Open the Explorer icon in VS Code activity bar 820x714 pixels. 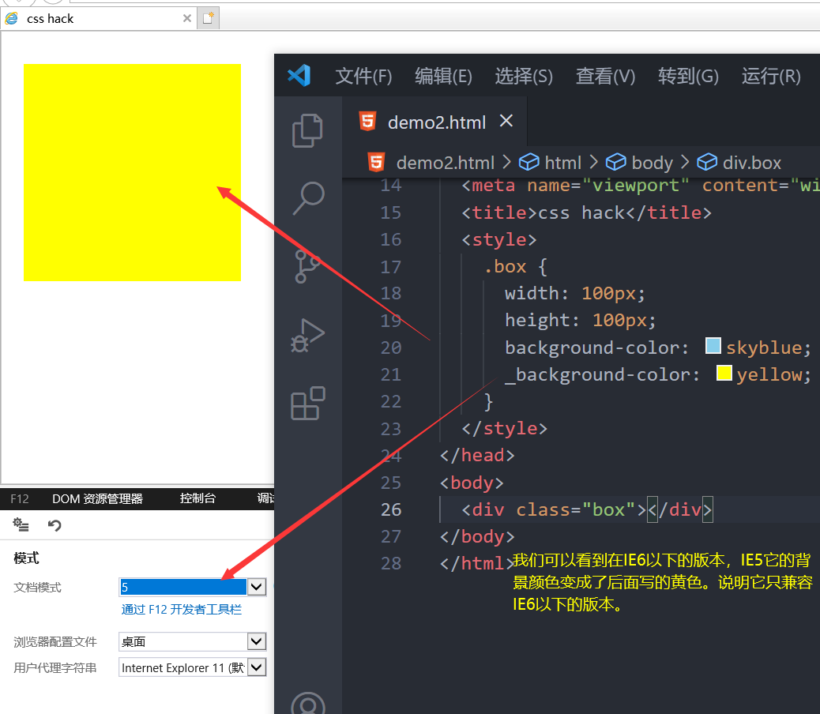click(307, 130)
